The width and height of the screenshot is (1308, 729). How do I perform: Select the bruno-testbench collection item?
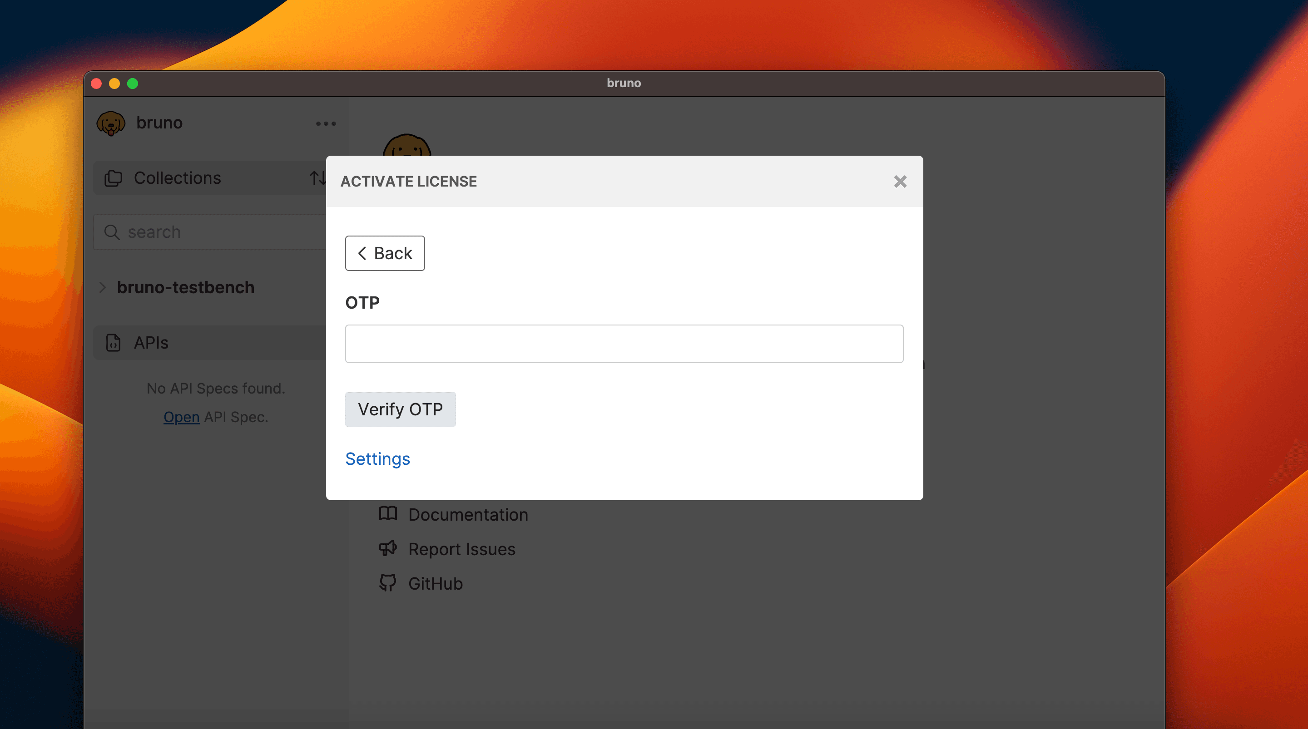(x=186, y=286)
